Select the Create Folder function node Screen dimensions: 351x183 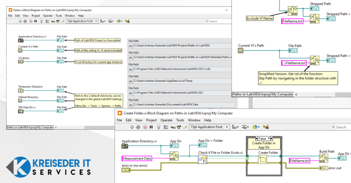click(x=262, y=159)
